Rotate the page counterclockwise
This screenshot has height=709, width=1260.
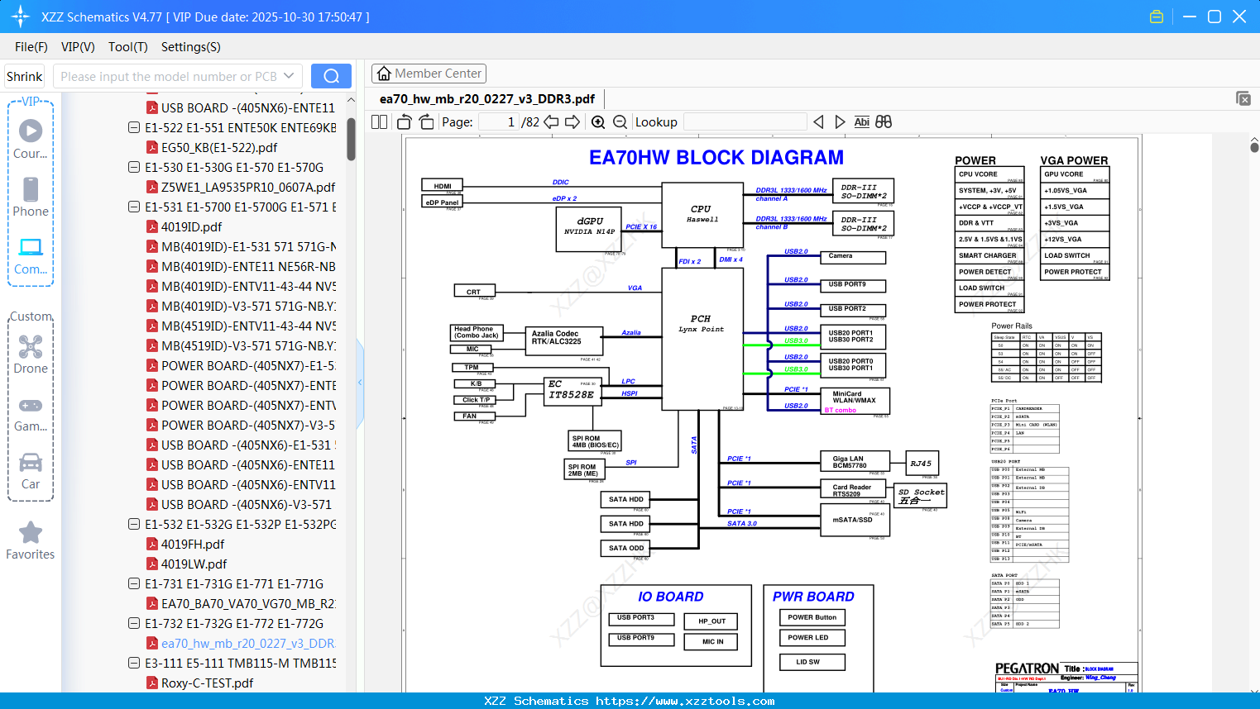405,121
